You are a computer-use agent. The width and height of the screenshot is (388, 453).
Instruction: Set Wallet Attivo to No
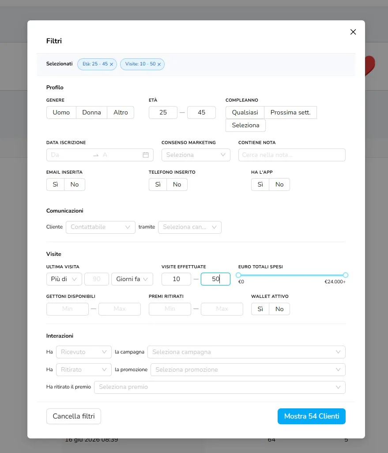(279, 309)
